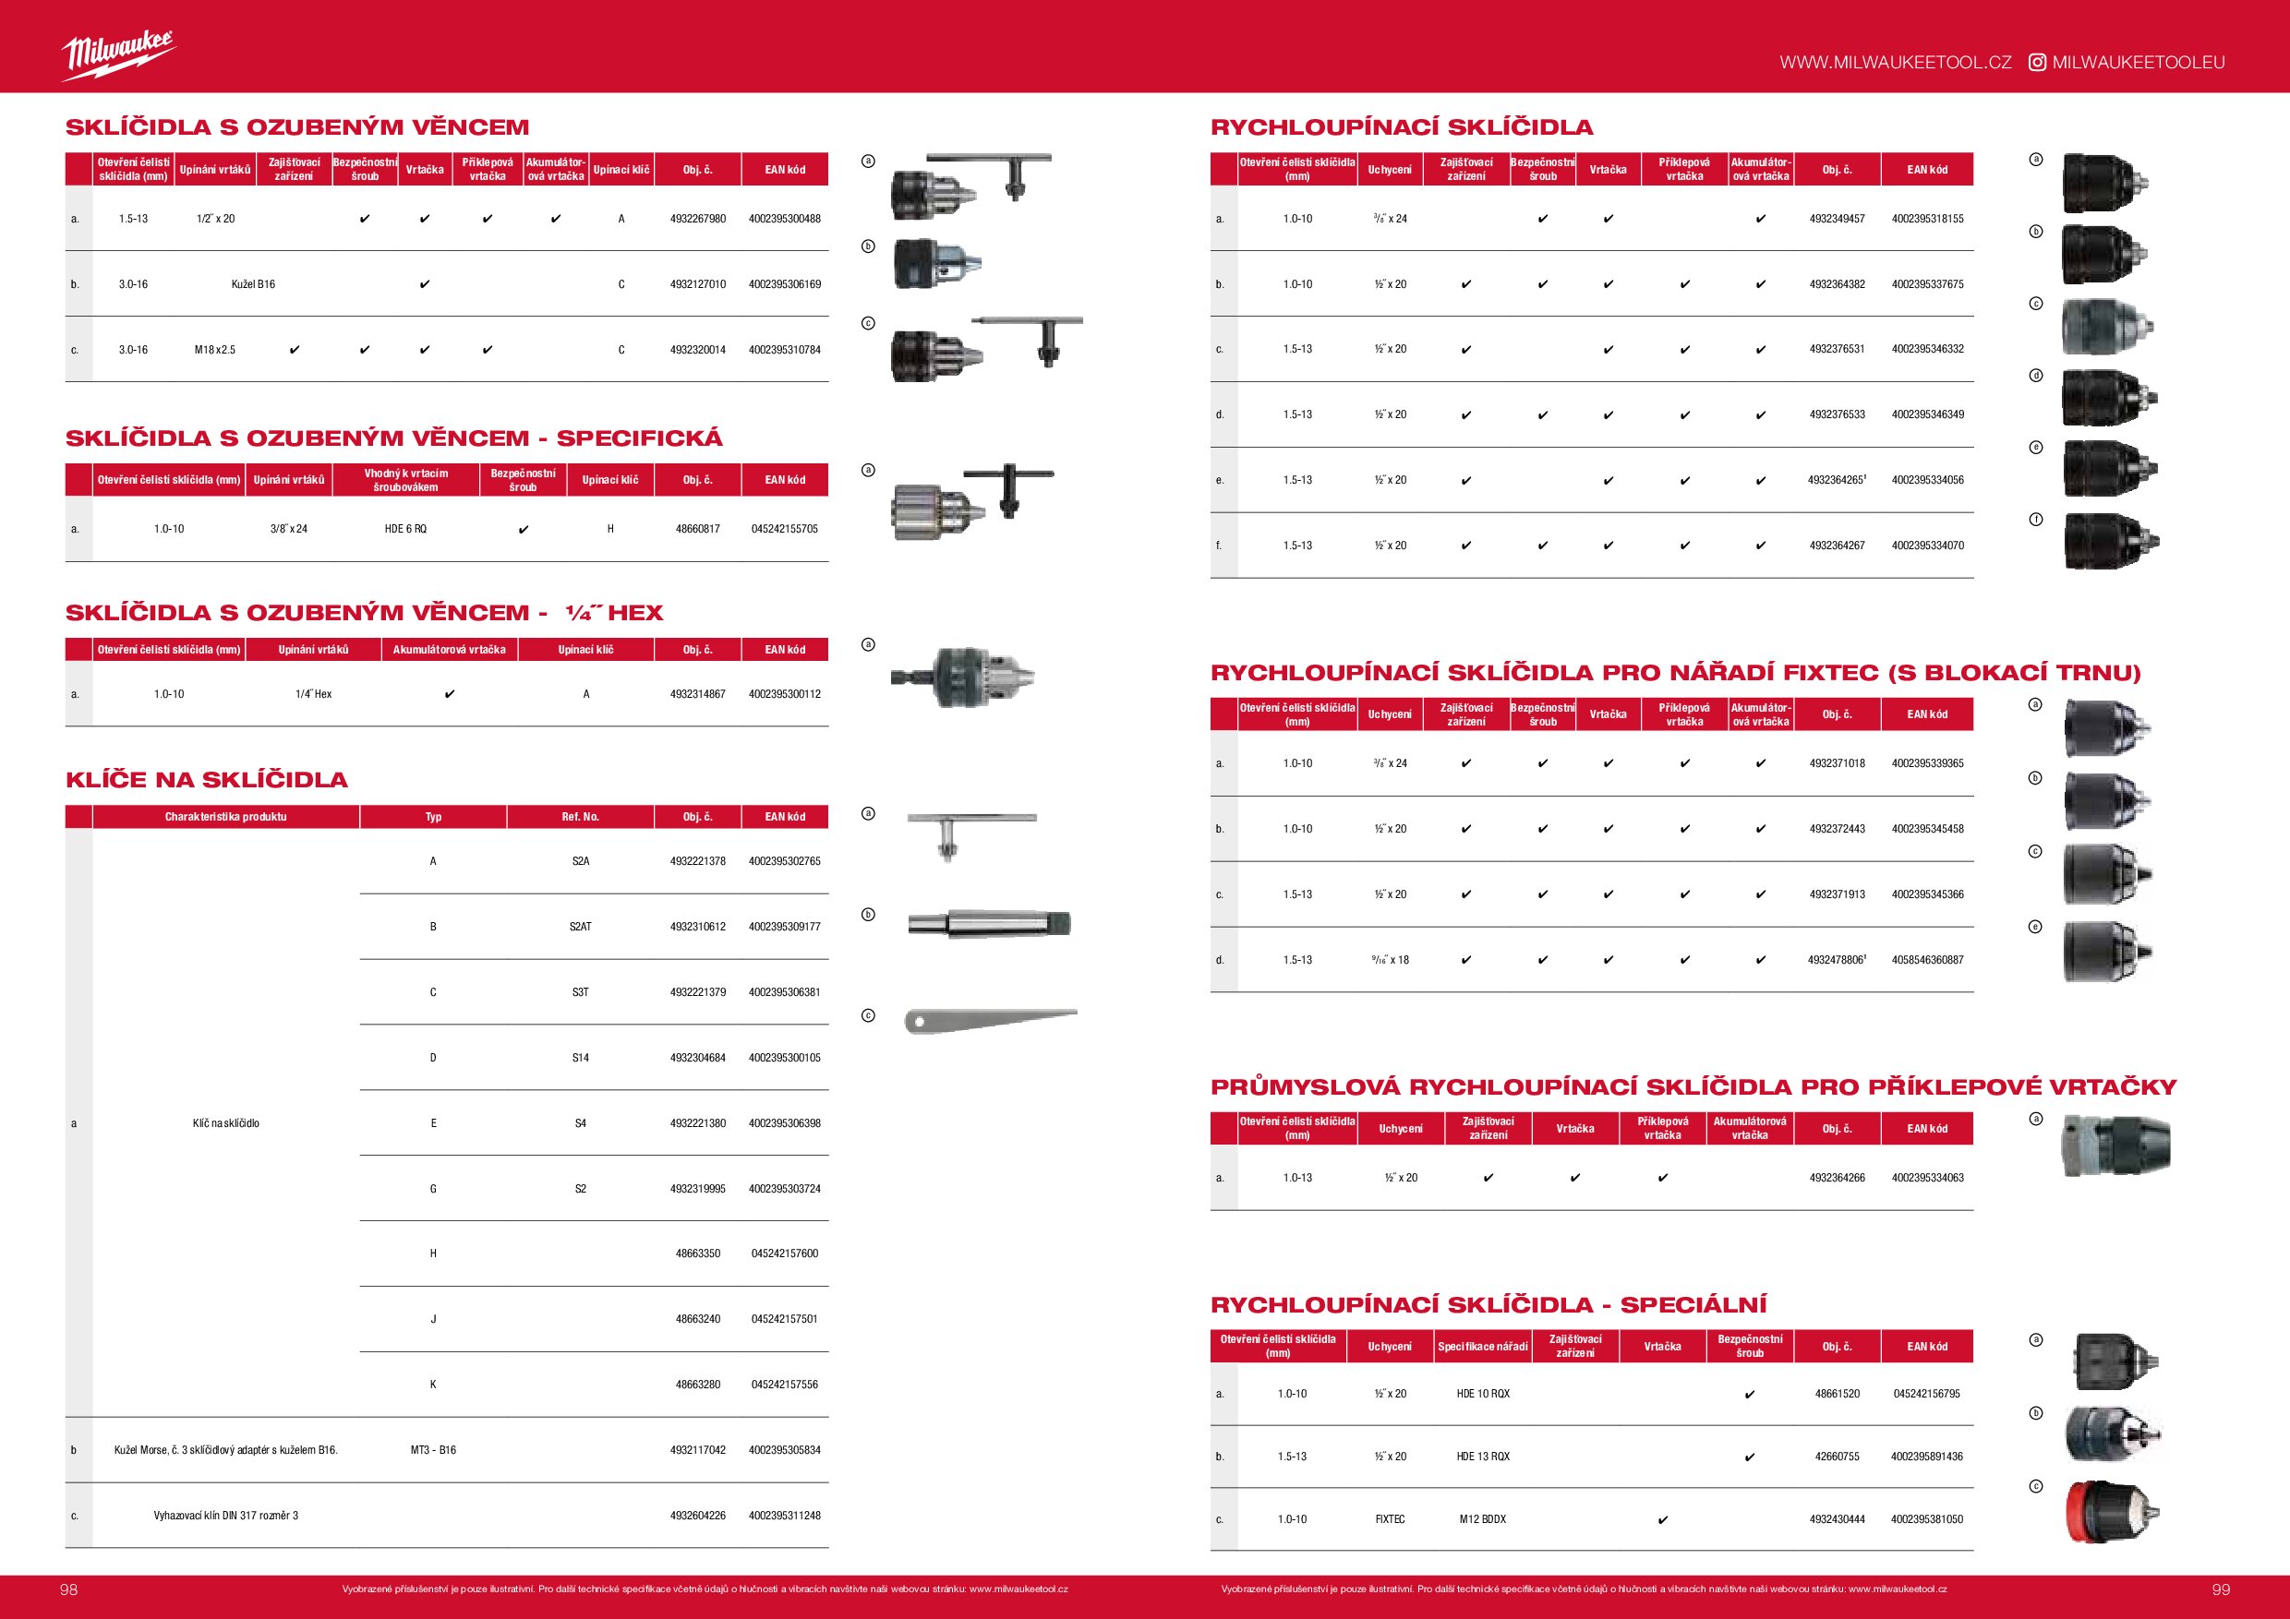This screenshot has height=1619, width=2290.
Task: Click the industrial hammer drill keyless chuck image
Action: pos(2115,1145)
